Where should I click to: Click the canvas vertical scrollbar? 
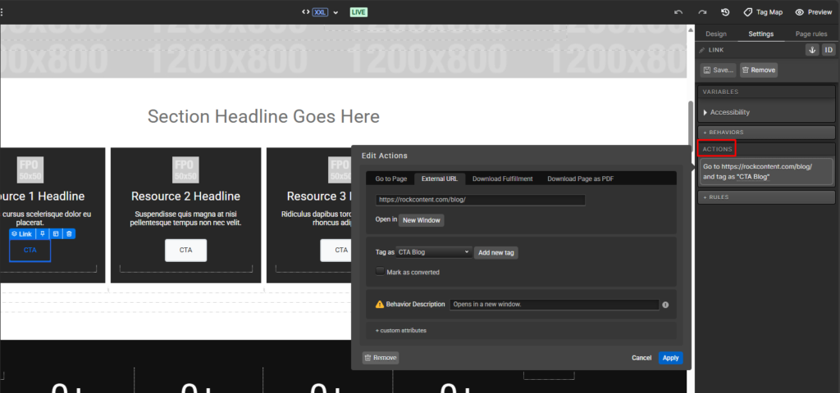691,129
